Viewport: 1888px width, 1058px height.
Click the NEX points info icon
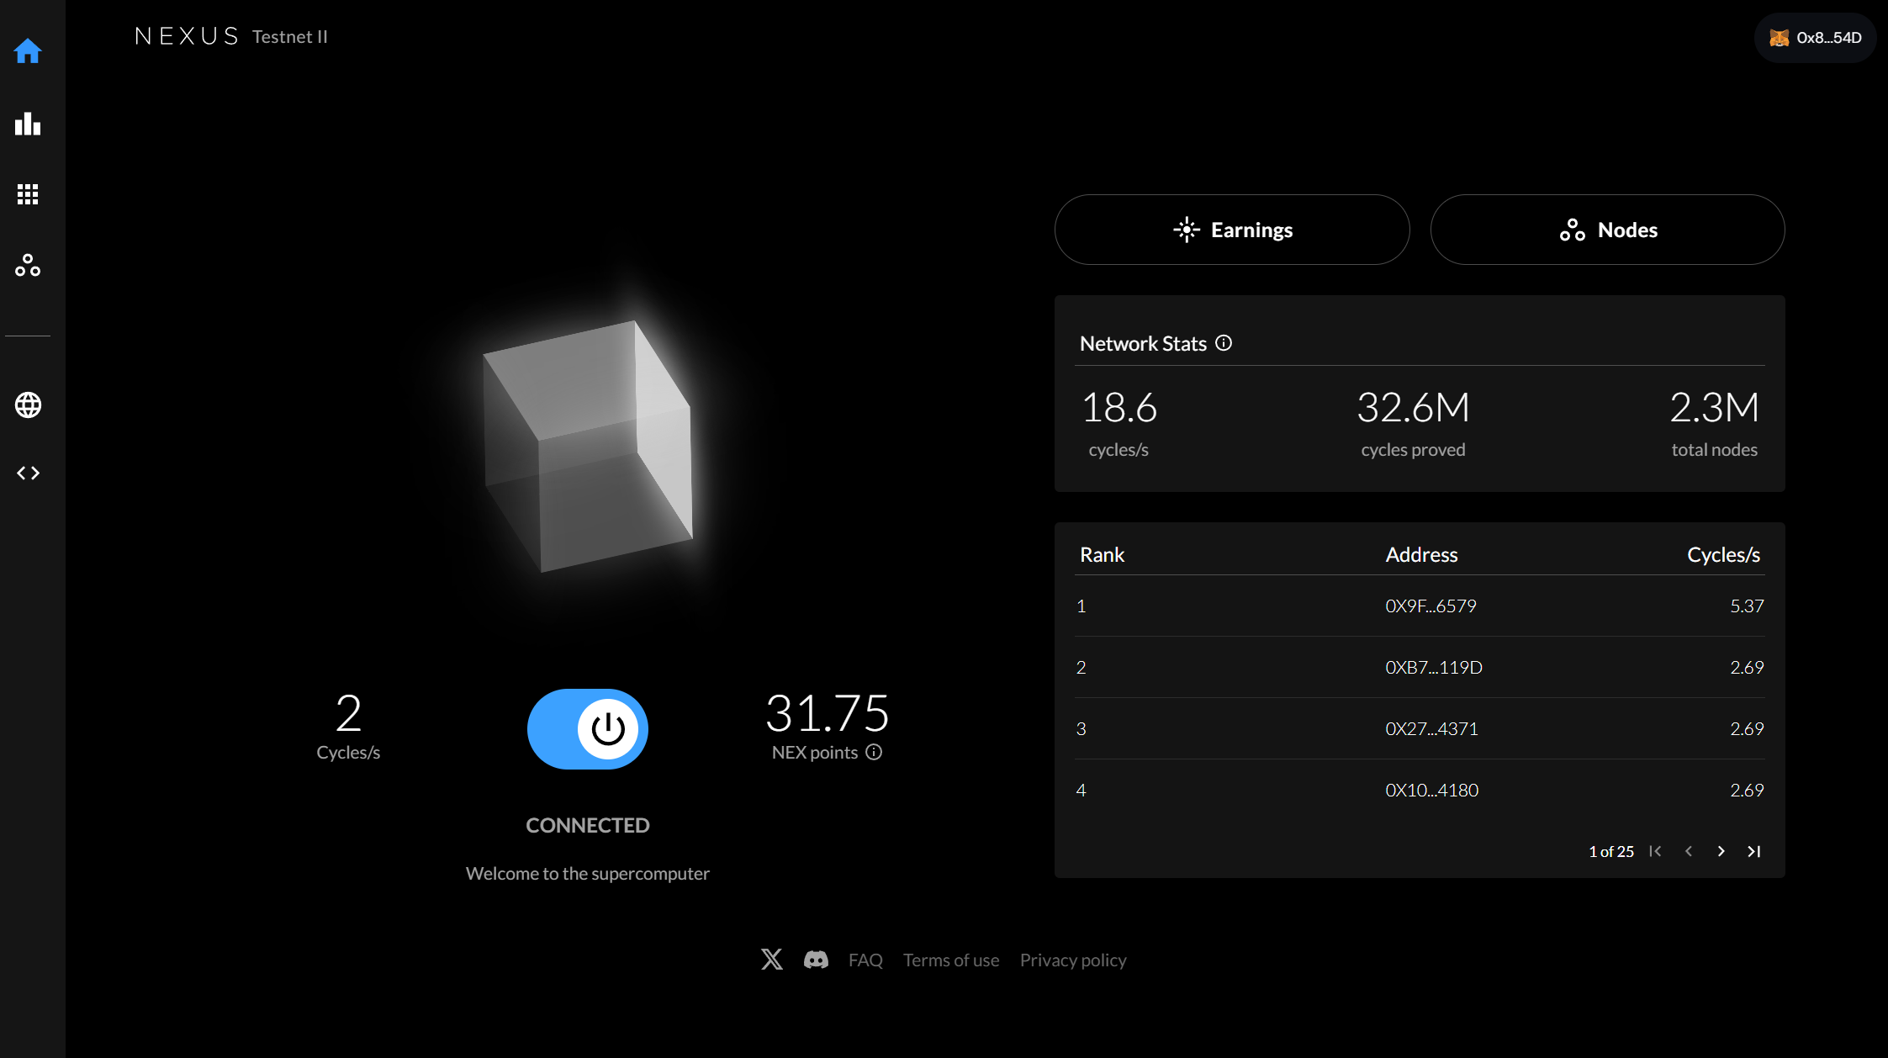point(875,752)
